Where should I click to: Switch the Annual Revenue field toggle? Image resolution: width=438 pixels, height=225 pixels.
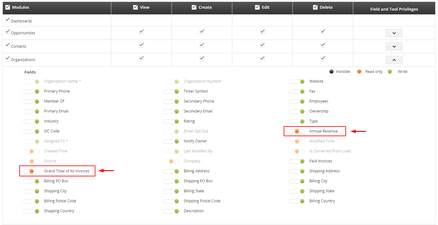297,132
